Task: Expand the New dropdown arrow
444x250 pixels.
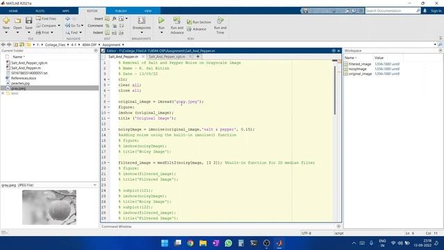Action: 6,33
